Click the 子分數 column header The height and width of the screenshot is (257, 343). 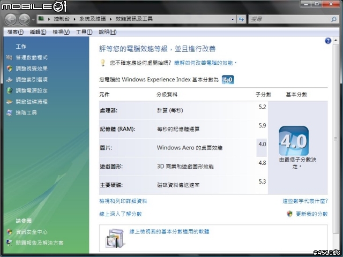tap(263, 94)
